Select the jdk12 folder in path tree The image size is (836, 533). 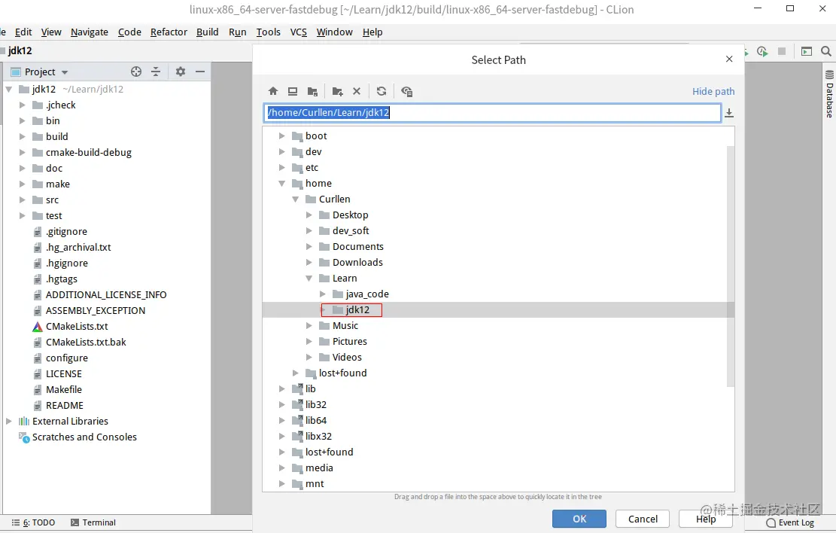pyautogui.click(x=357, y=310)
